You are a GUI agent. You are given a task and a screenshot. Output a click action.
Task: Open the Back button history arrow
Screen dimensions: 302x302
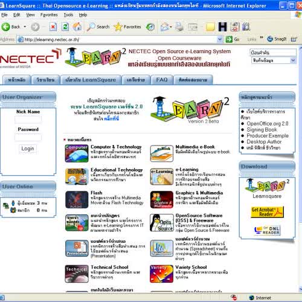(25, 27)
